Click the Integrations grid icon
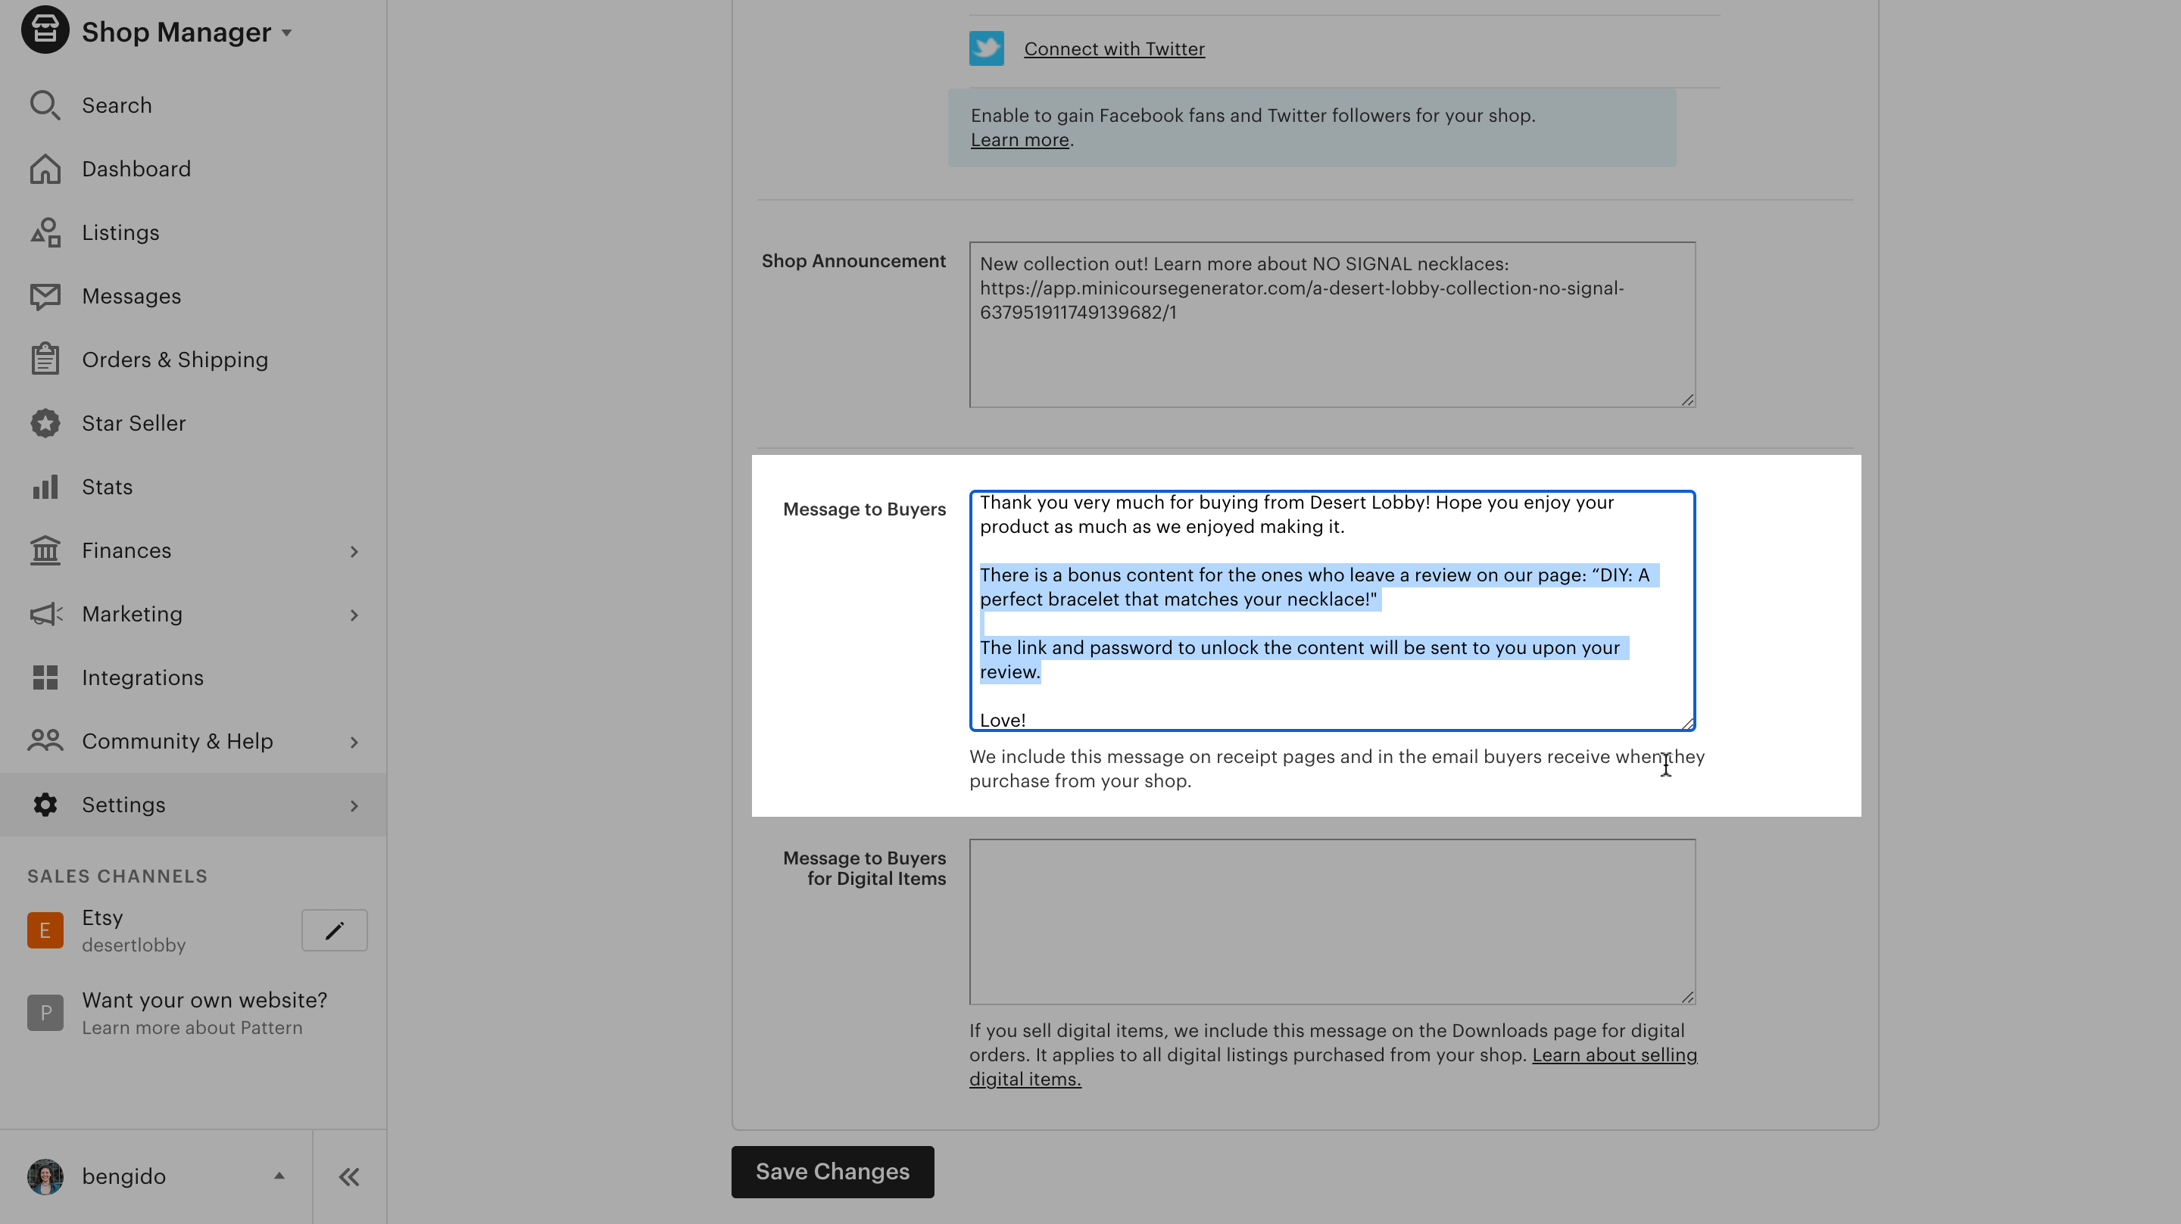2181x1224 pixels. click(x=45, y=677)
